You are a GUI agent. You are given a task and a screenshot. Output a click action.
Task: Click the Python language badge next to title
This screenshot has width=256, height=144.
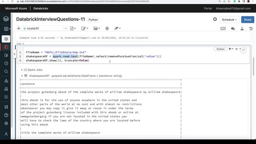pyautogui.click(x=93, y=20)
